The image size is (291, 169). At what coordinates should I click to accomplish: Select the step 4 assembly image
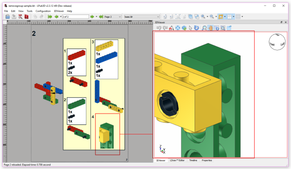tap(107, 135)
